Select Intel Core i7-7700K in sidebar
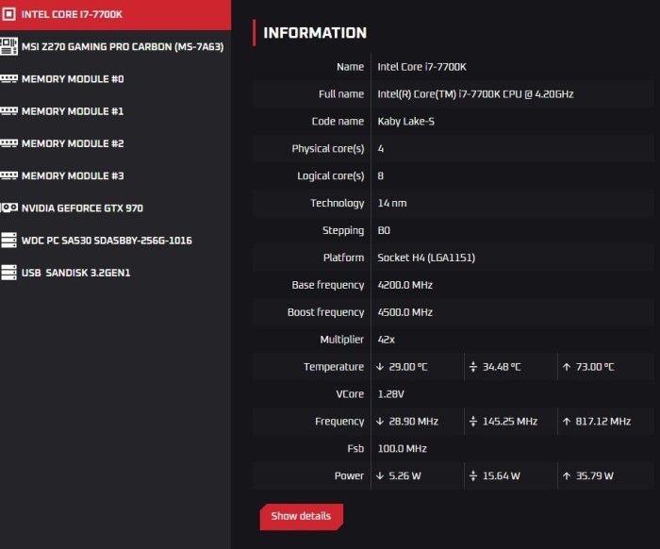 (x=72, y=15)
